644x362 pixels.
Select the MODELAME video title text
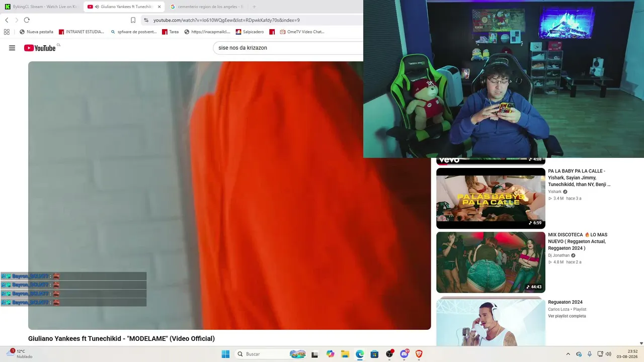click(121, 339)
